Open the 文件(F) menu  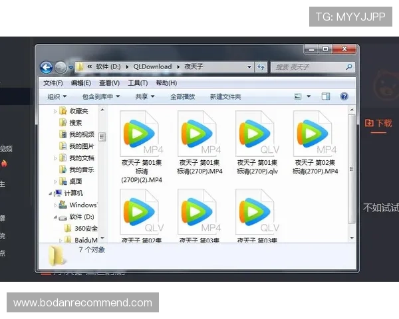pyautogui.click(x=53, y=83)
